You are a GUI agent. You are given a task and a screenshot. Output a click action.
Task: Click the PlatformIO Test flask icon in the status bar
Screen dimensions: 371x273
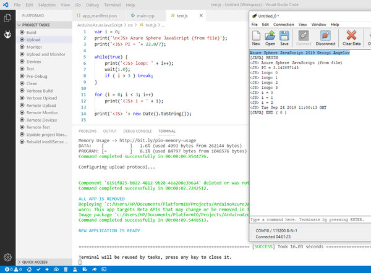75,269
